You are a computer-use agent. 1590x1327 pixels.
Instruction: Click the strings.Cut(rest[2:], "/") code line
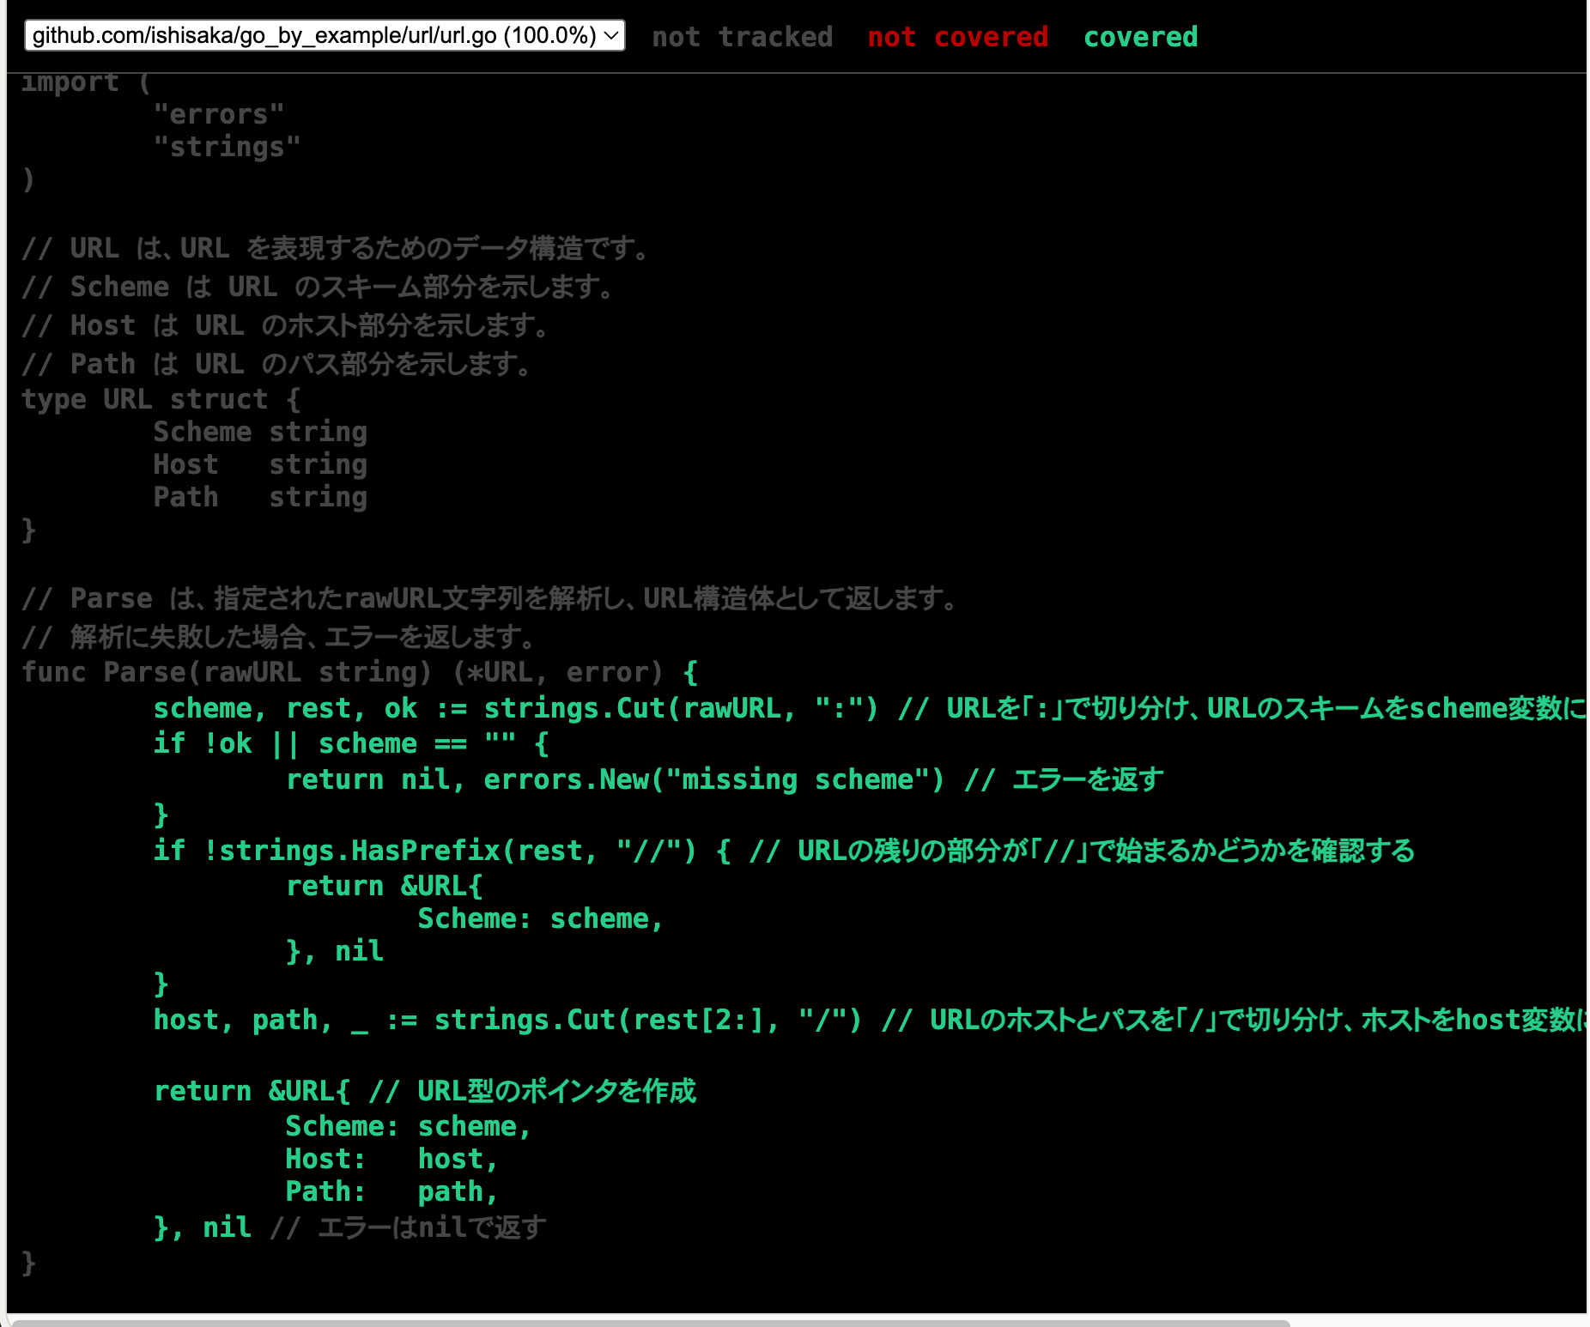point(507,1020)
